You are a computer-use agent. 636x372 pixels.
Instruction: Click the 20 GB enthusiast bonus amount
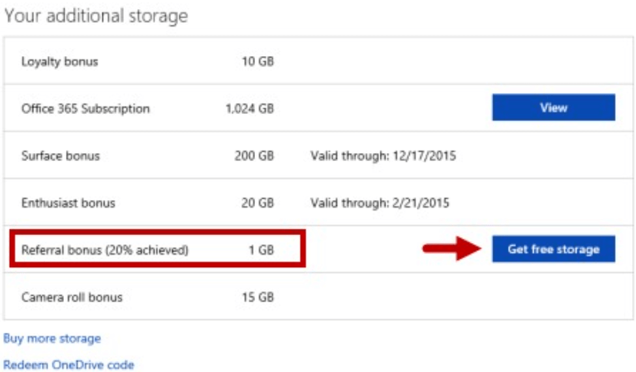pos(258,203)
